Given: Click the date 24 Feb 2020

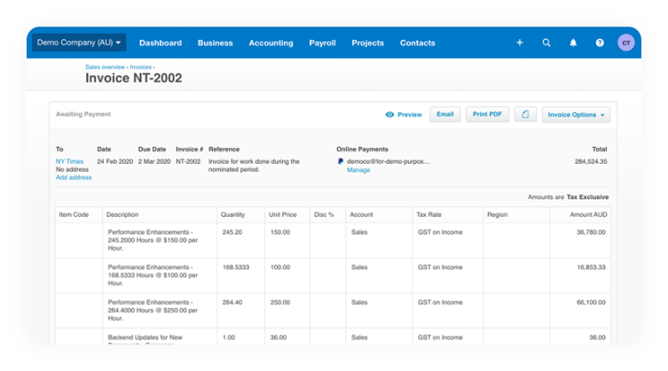Looking at the screenshot, I should coord(115,161).
